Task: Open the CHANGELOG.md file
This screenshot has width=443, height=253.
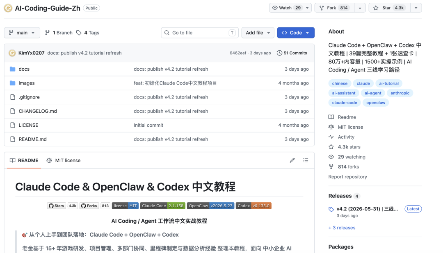Action: [38, 111]
